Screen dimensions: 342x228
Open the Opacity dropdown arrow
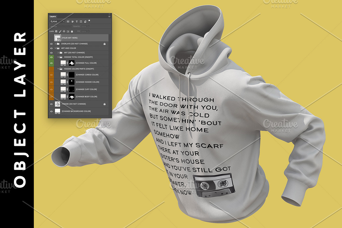89,27
